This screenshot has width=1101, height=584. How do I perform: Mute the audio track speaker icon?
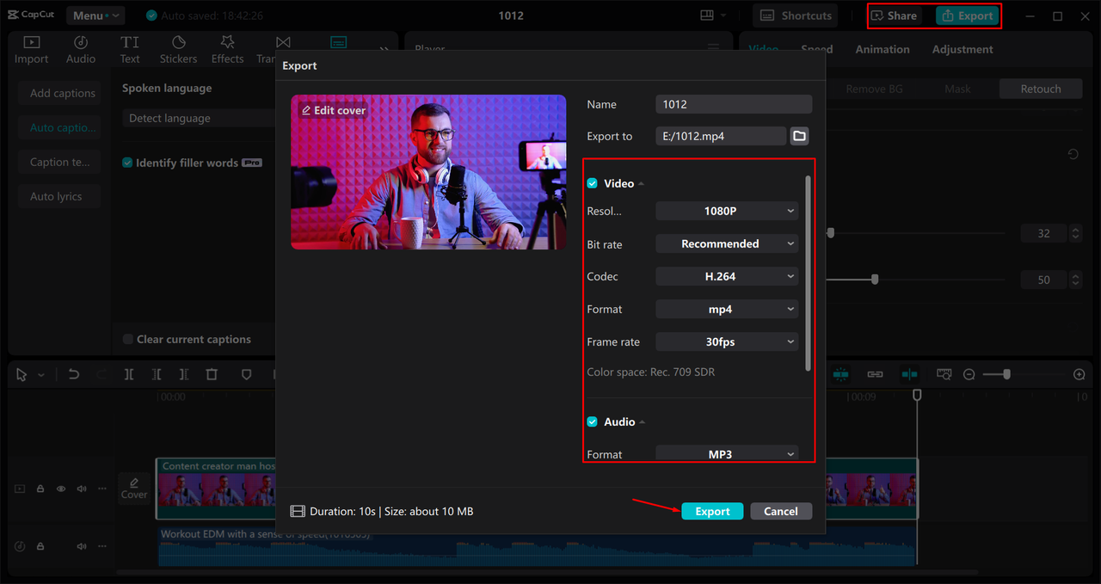(82, 546)
